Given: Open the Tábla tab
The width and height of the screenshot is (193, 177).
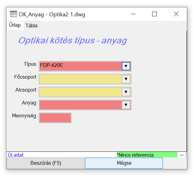Looking at the screenshot, I should pyautogui.click(x=31, y=26).
